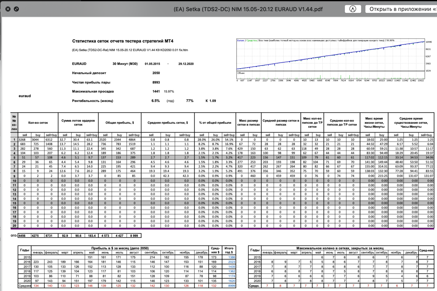Screen dimensions: 437x291
Task: Click the table title "Прибыль в $ за месяц (депо 2050)"
Action: [x=120, y=248]
